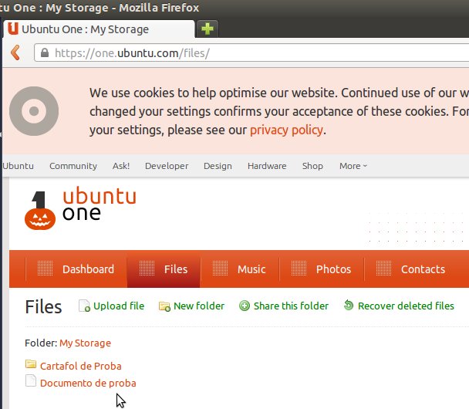Click the Music tab's dotted square icon

coord(220,268)
